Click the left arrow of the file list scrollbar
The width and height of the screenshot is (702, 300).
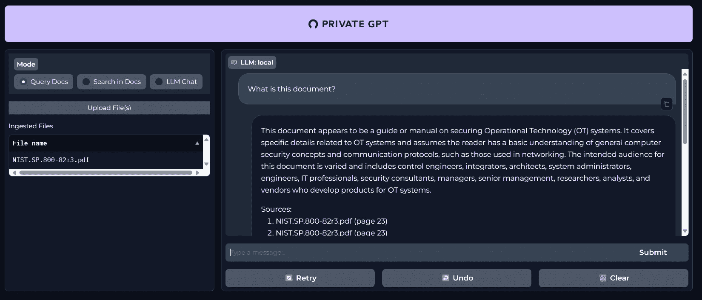coord(13,173)
